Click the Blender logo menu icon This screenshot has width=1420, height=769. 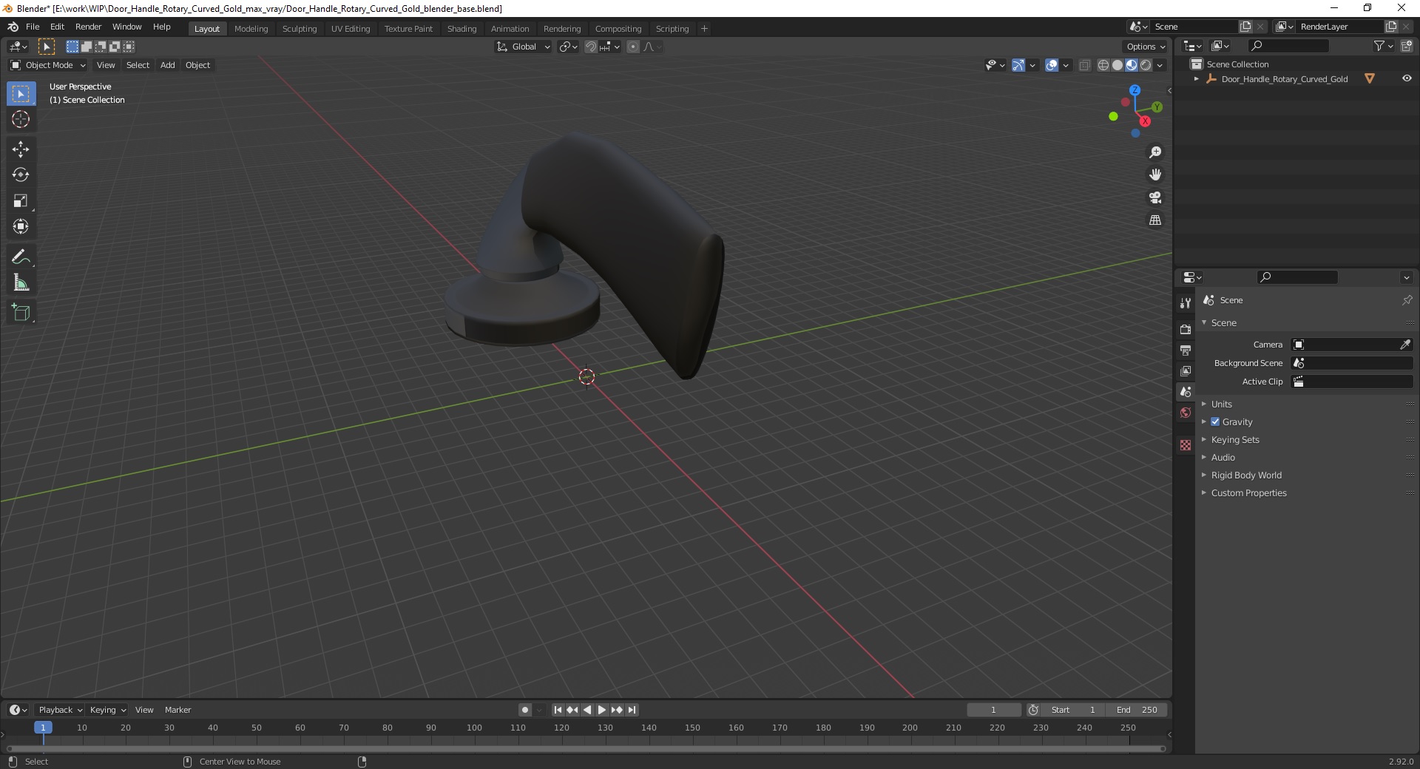13,27
